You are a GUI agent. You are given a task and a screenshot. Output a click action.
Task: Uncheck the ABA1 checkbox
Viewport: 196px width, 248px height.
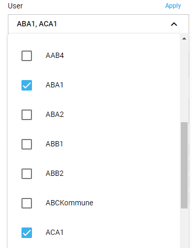click(27, 85)
